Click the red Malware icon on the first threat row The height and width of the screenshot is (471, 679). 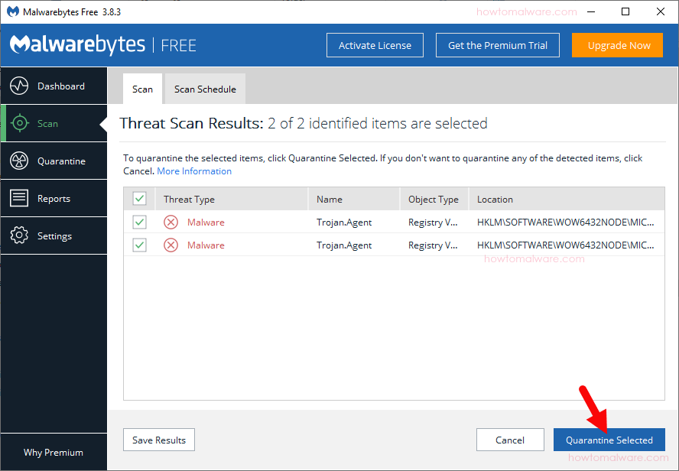(171, 223)
